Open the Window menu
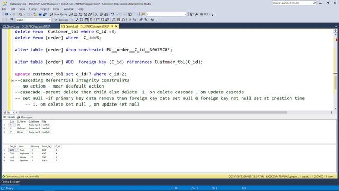Viewport: 339px width, 191px height. coord(68,9)
